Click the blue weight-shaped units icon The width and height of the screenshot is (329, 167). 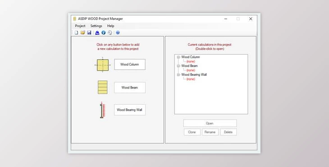[x=97, y=33]
